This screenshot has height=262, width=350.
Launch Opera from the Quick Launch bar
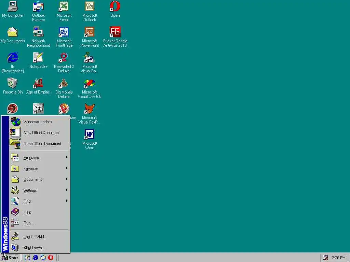tap(51, 258)
